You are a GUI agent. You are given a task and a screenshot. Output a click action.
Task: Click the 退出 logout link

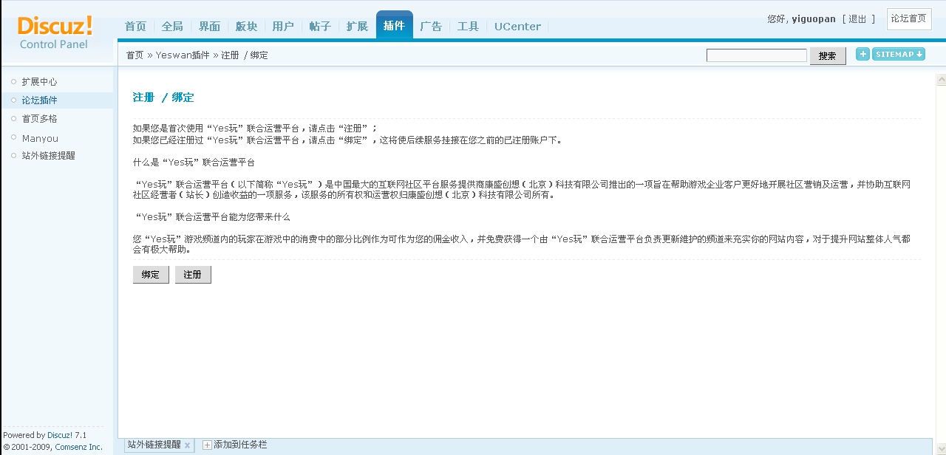[857, 19]
